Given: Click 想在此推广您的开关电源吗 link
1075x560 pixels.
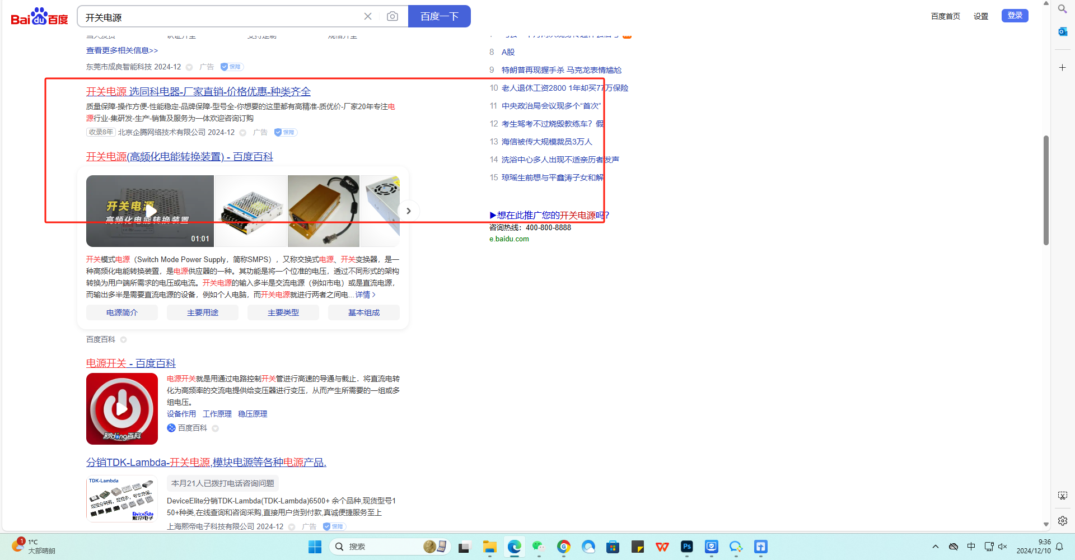Looking at the screenshot, I should [x=549, y=215].
